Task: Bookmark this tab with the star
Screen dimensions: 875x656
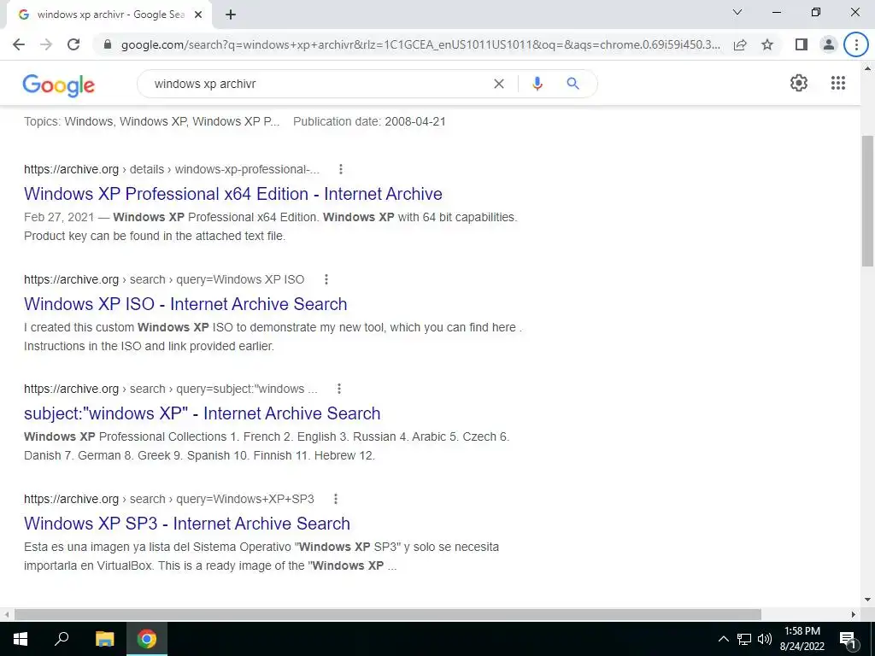Action: [x=767, y=44]
